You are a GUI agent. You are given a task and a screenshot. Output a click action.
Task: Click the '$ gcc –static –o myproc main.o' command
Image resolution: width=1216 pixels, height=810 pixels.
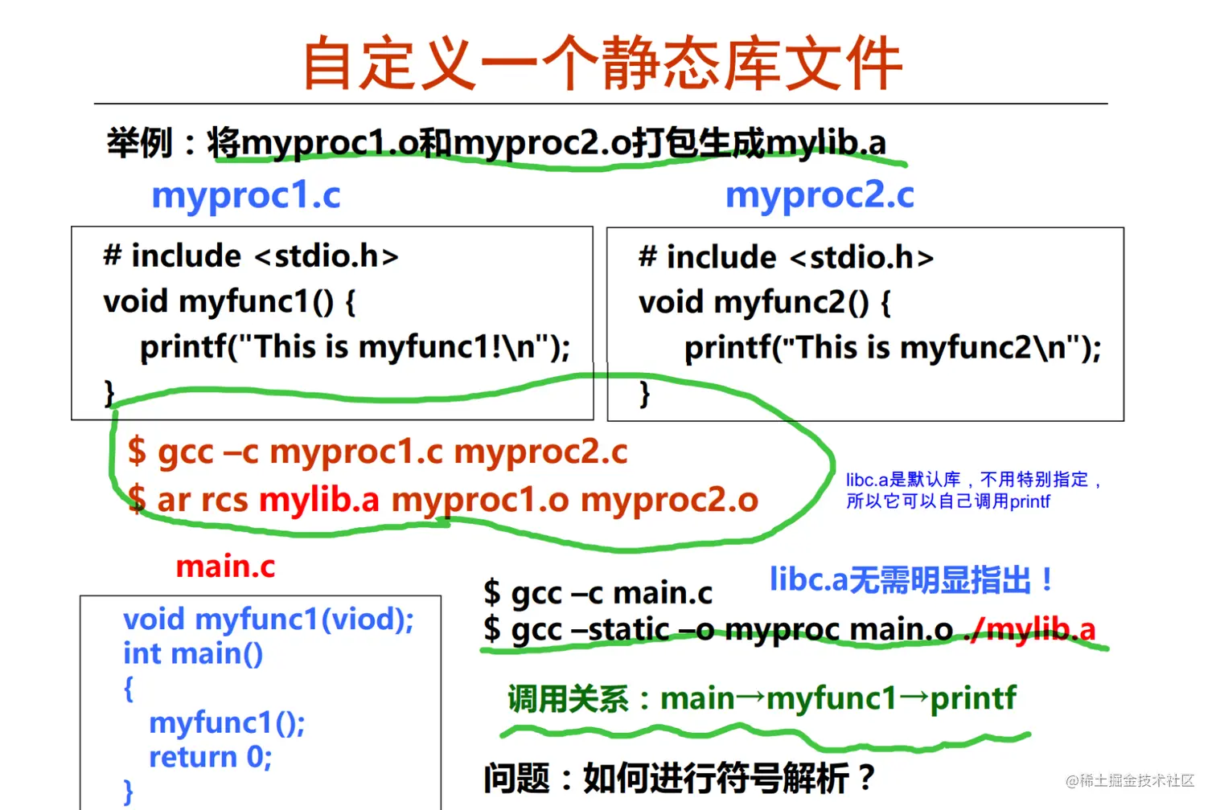click(718, 629)
